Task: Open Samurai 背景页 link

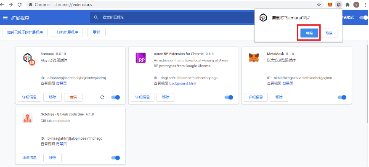Action: (x=61, y=83)
